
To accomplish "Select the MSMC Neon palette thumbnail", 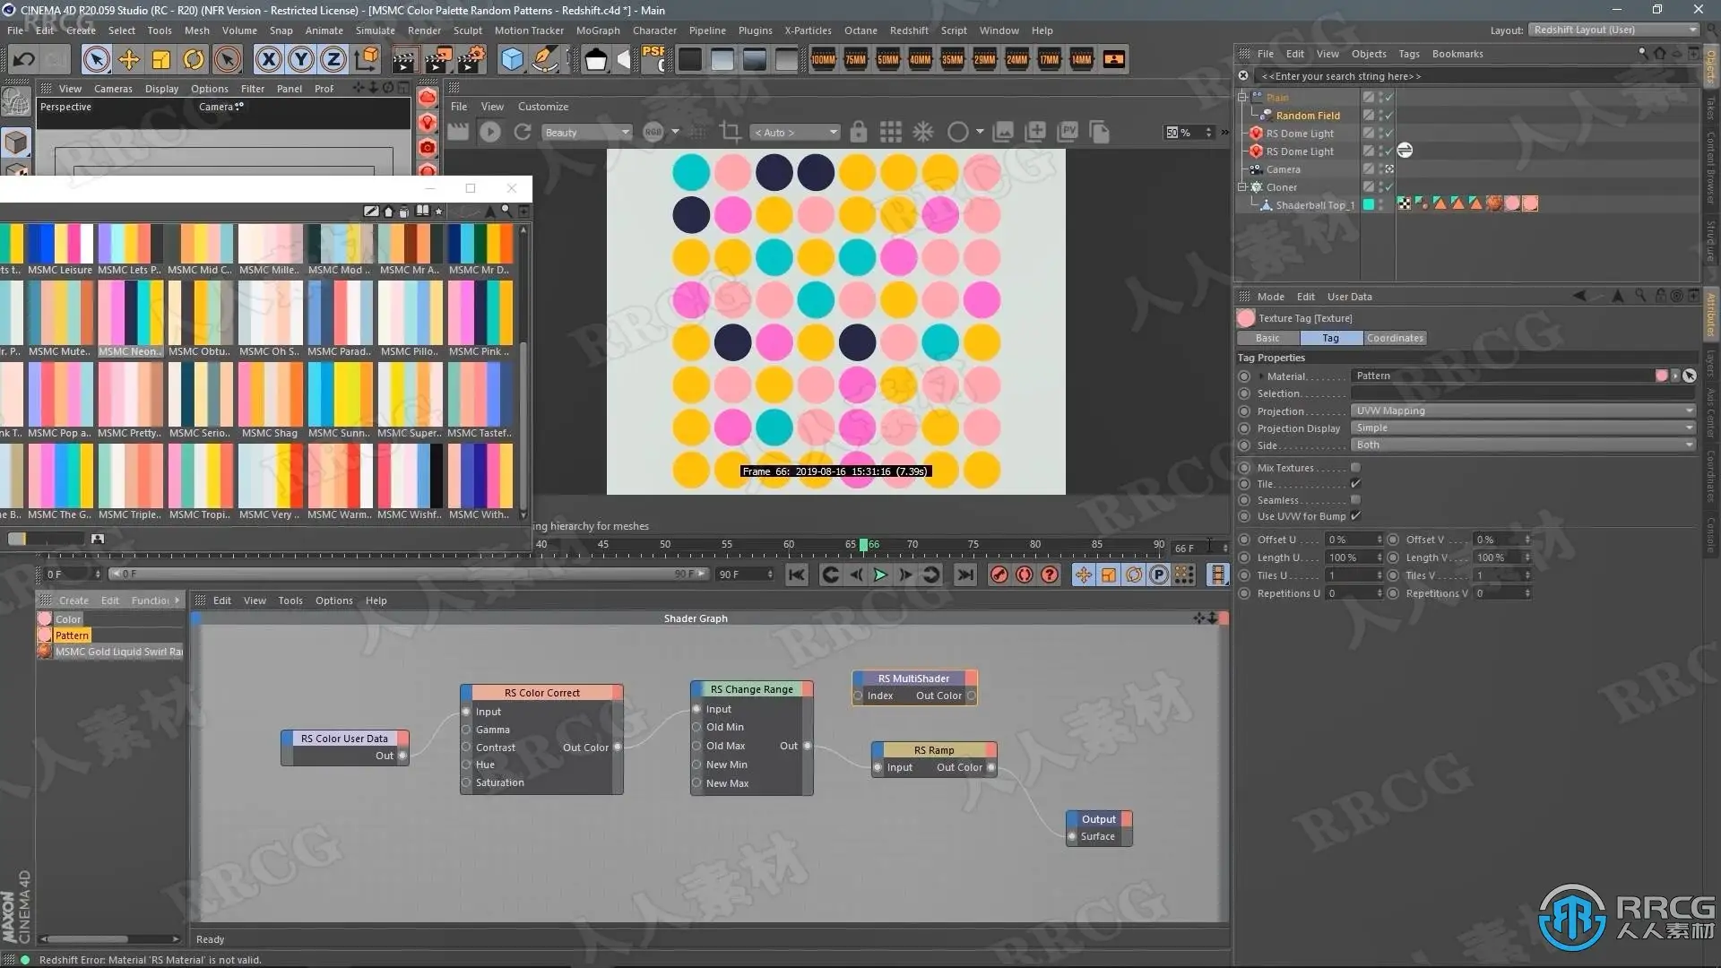I will point(131,314).
